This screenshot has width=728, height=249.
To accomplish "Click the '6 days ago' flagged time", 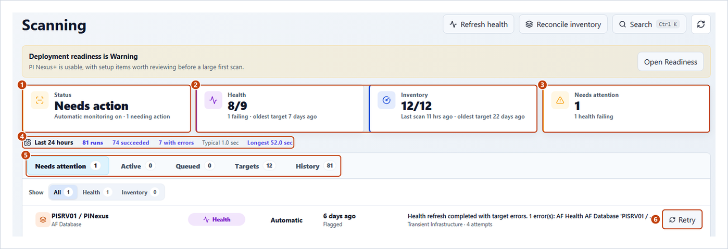I will [340, 216].
